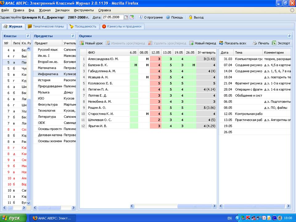This screenshot has width=296, height=222.
Task: Click right arrow of subjects horizontal scrollbar
Action: [73, 208]
